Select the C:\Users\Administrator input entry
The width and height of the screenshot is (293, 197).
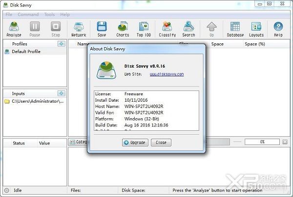[x=35, y=101]
